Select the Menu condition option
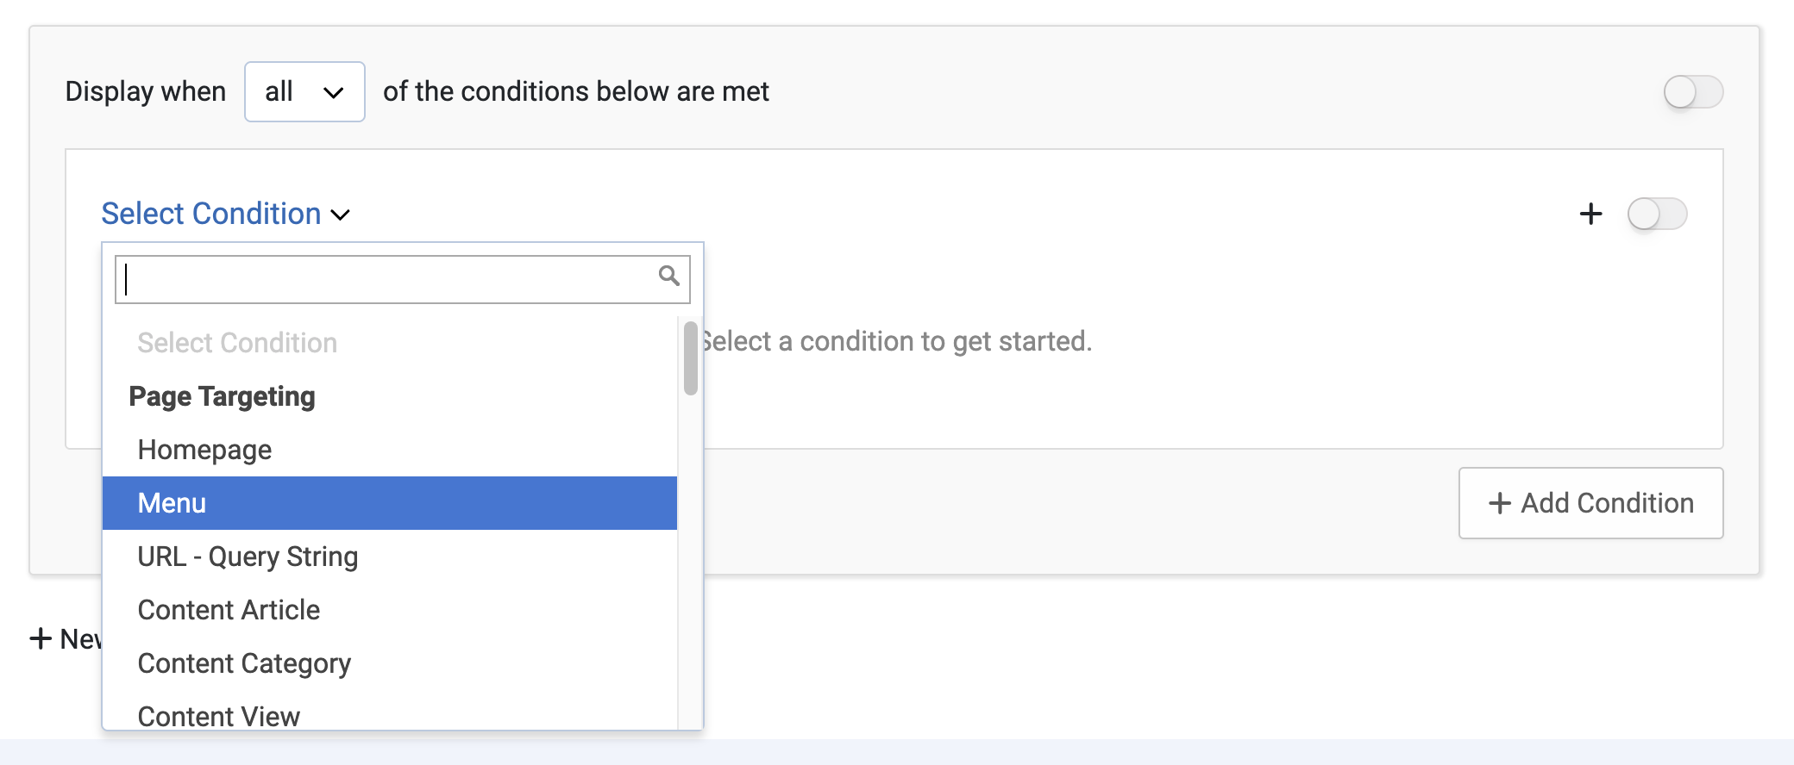The image size is (1794, 765). click(x=172, y=503)
